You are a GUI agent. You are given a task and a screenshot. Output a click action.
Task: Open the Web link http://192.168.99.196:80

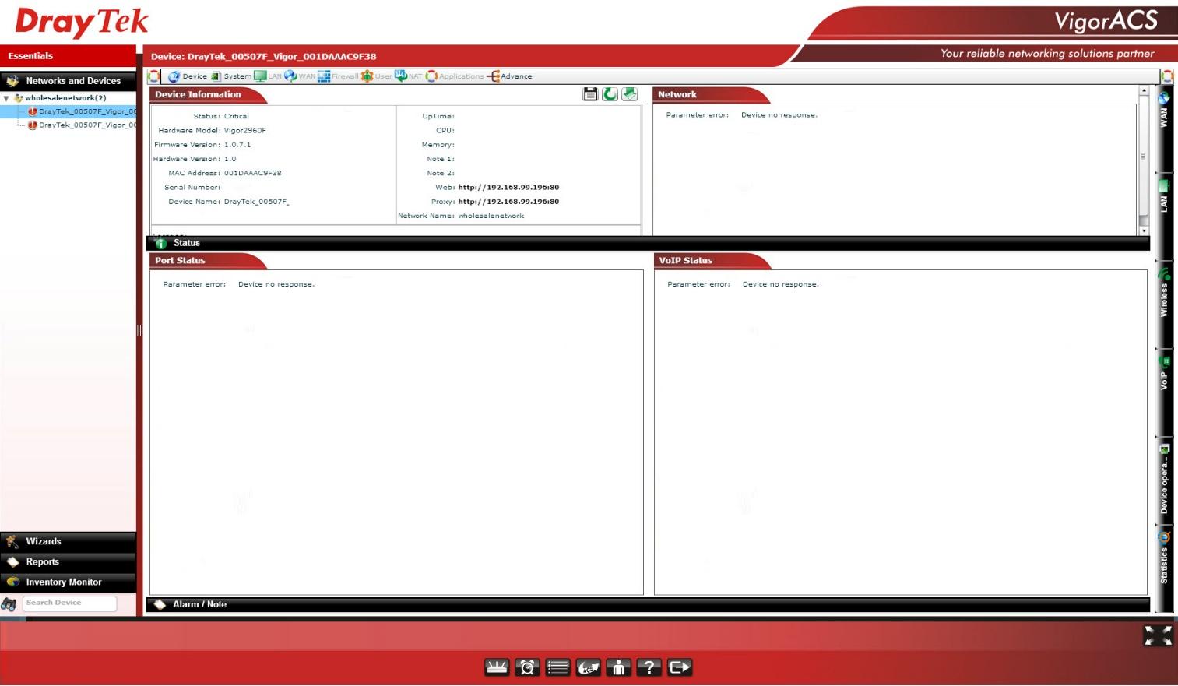508,187
